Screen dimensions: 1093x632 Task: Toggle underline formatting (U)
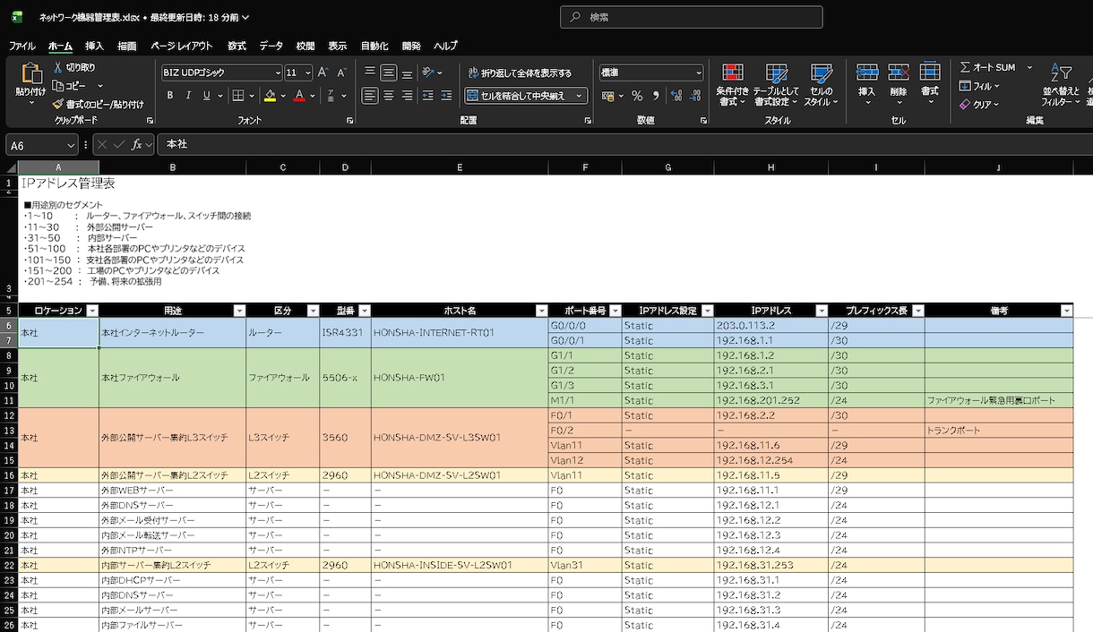pyautogui.click(x=207, y=96)
